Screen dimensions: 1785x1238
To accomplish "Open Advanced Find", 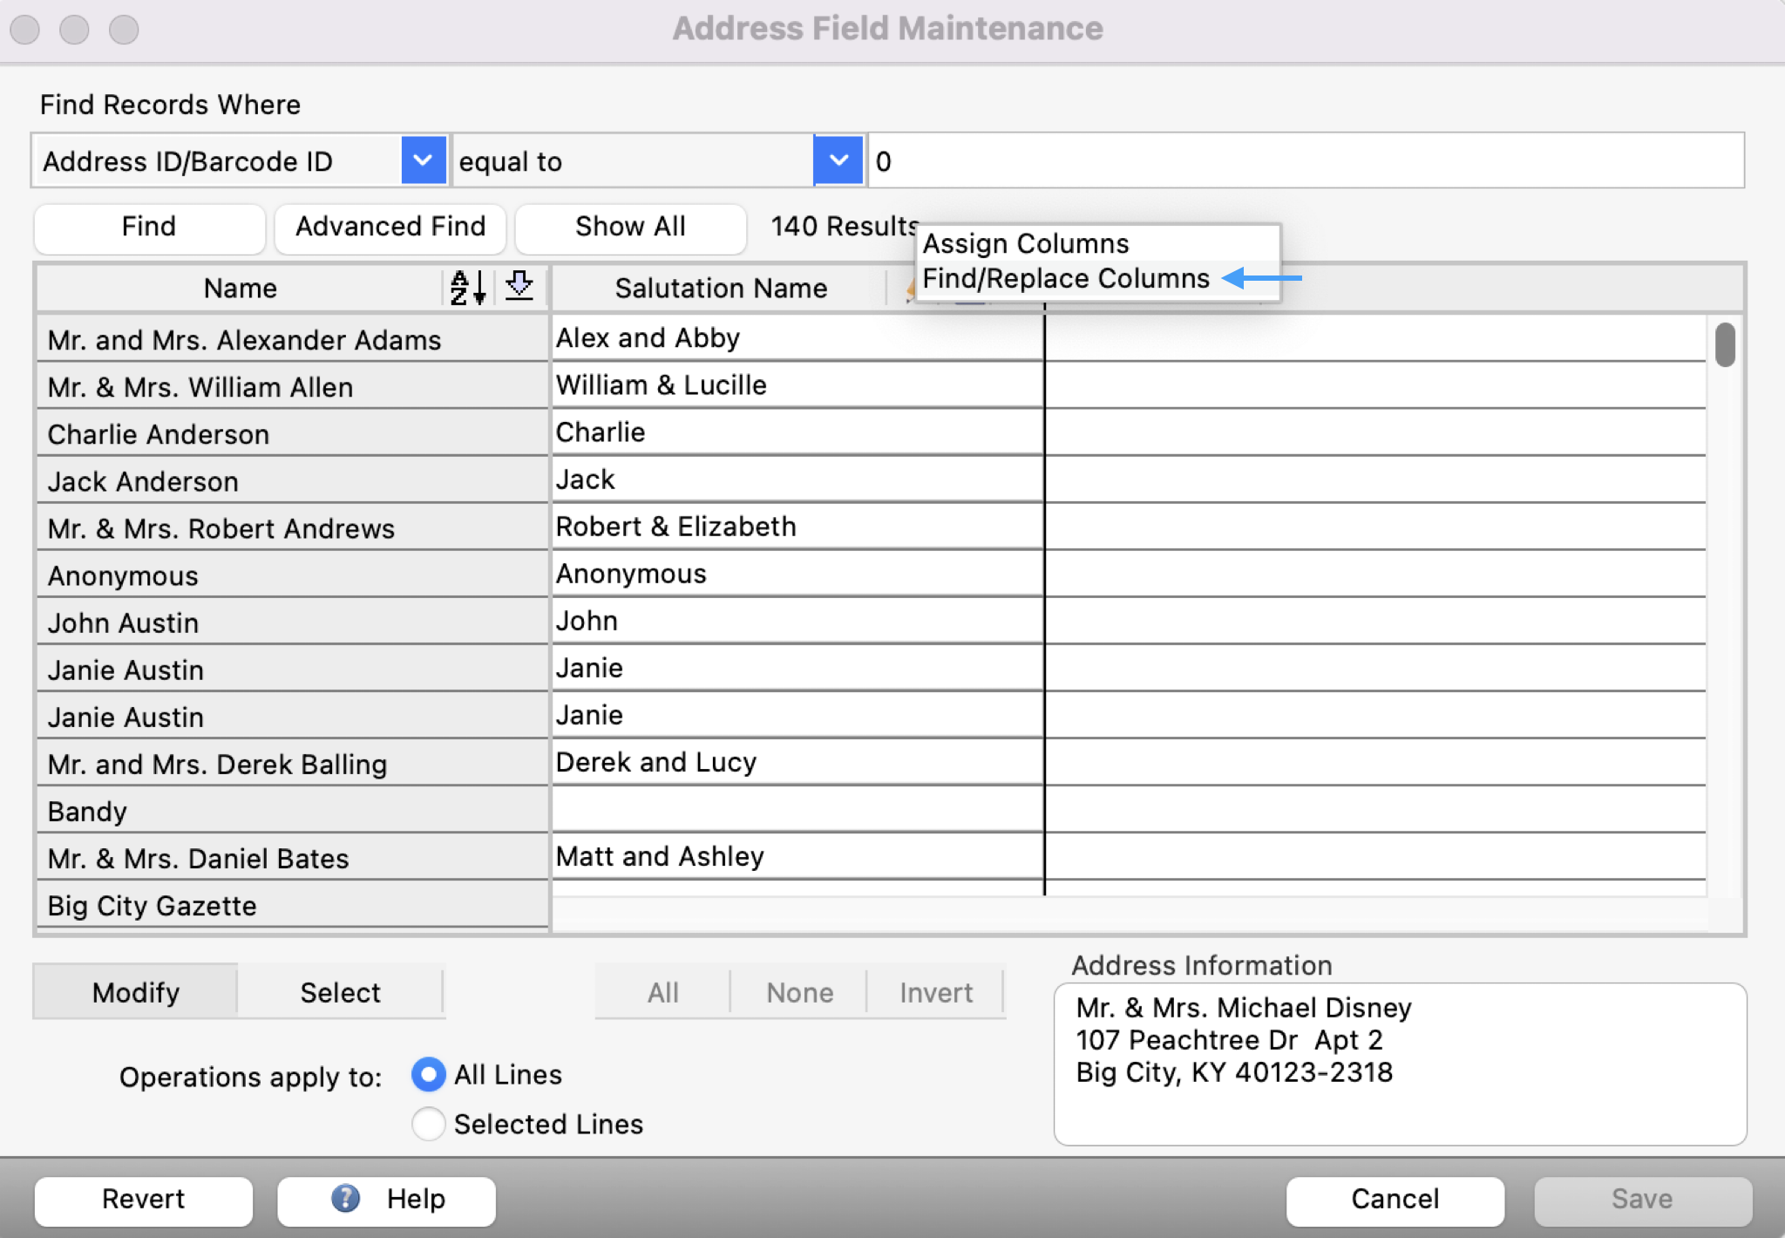I will [x=390, y=228].
